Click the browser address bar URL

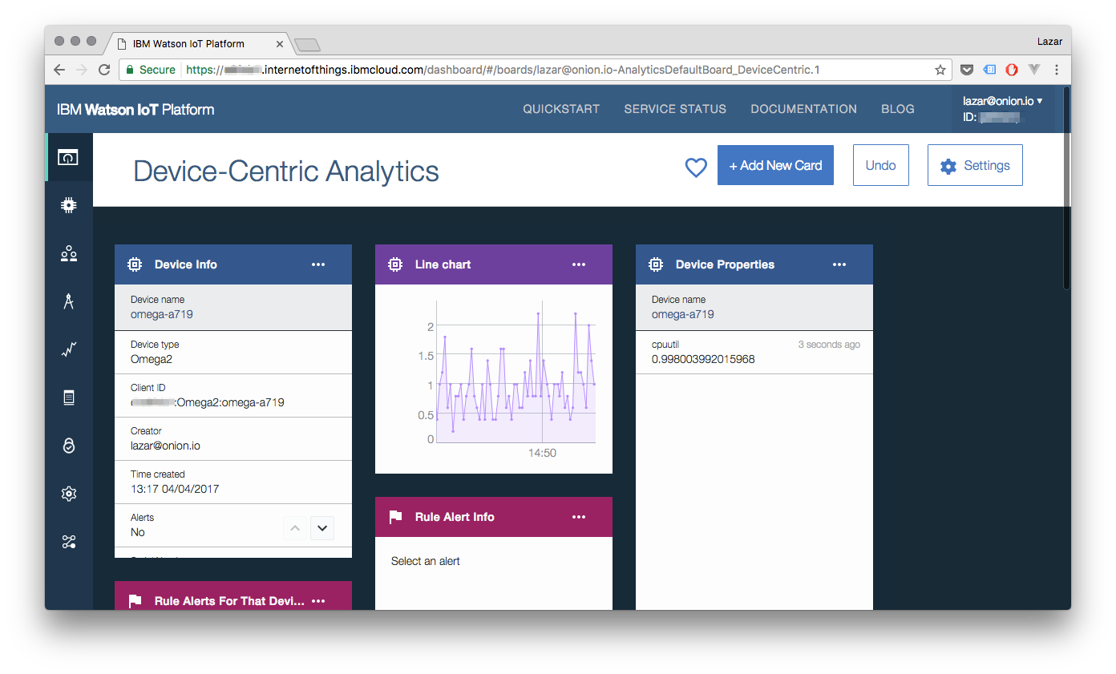[x=503, y=70]
